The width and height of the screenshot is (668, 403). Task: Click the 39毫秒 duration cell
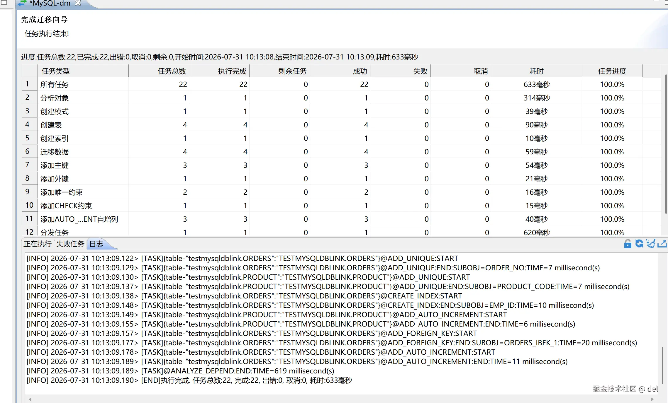[x=537, y=111]
